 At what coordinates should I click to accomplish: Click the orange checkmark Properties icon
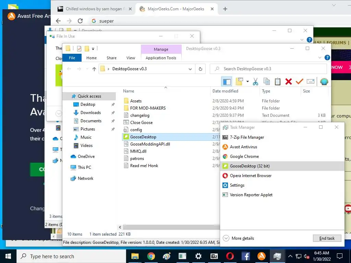click(299, 82)
